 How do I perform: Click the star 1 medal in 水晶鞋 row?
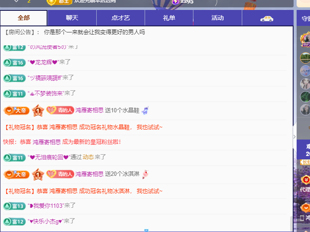(x=38, y=111)
